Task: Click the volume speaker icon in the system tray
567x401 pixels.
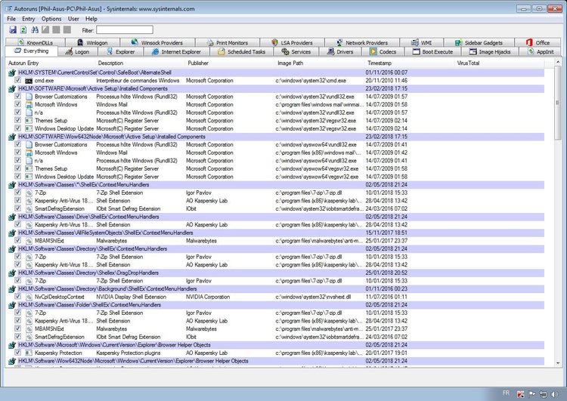Action: tap(555, 394)
